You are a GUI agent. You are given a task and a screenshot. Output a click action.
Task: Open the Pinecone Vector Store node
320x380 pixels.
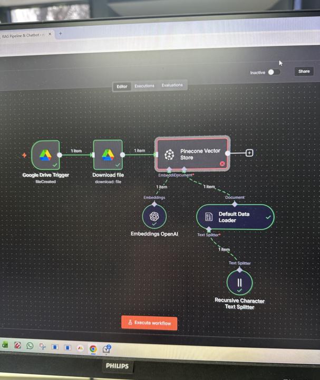pyautogui.click(x=192, y=154)
